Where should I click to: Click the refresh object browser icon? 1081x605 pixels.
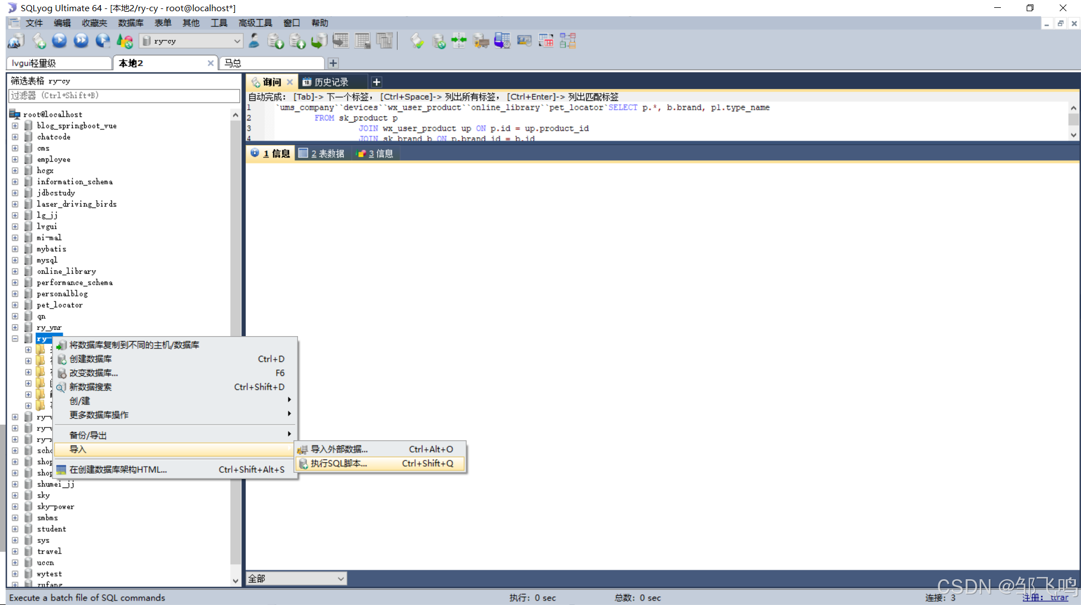[x=124, y=41]
